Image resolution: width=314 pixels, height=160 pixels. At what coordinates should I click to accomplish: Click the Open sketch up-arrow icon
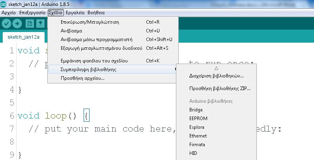click(41, 24)
